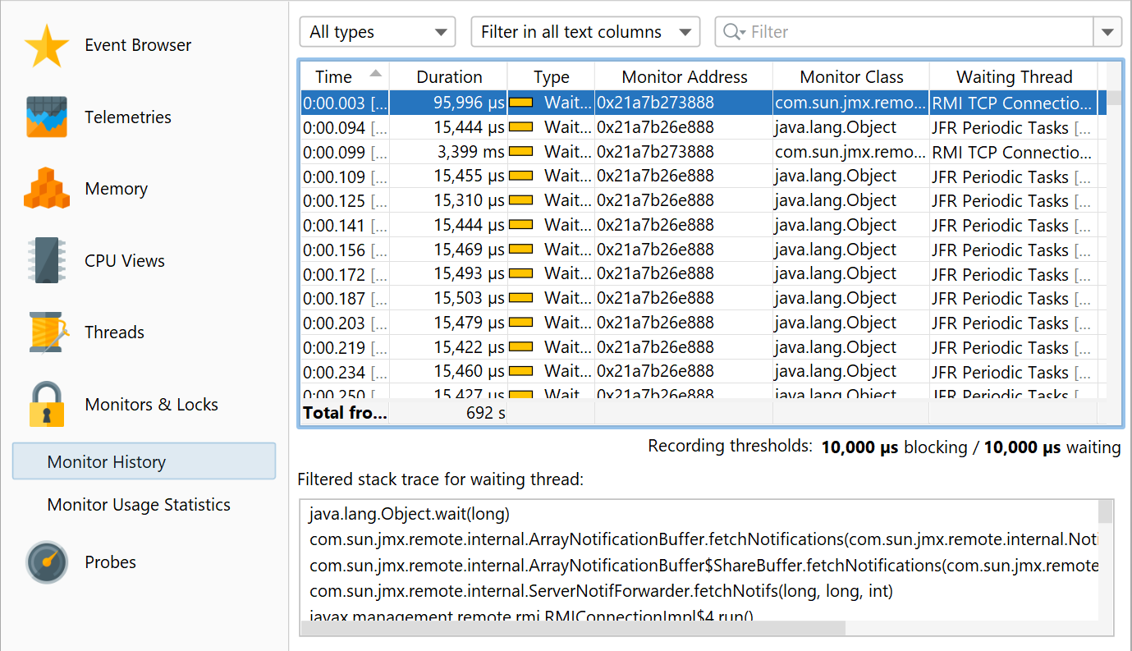Sort by the Duration column header
1132x651 pixels.
[x=449, y=77]
